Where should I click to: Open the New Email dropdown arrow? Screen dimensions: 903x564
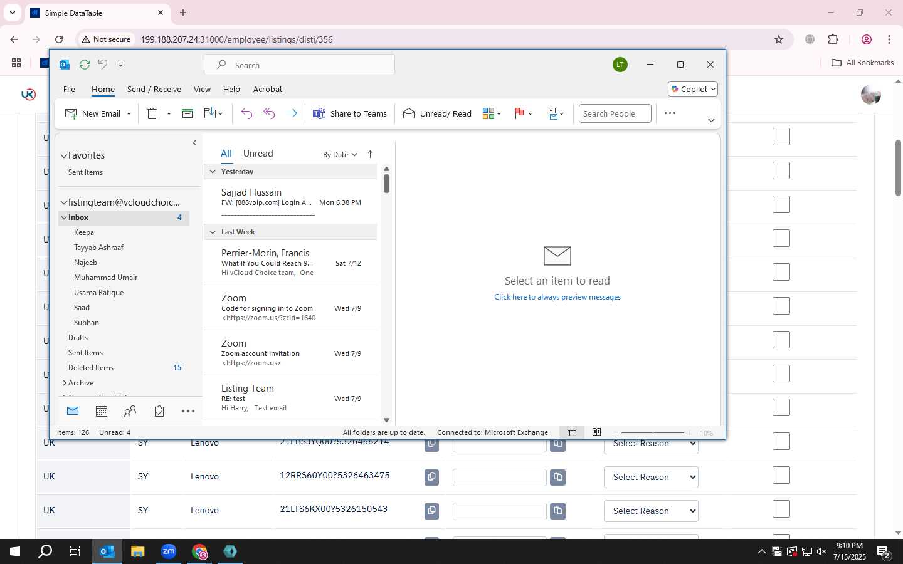[x=129, y=114]
